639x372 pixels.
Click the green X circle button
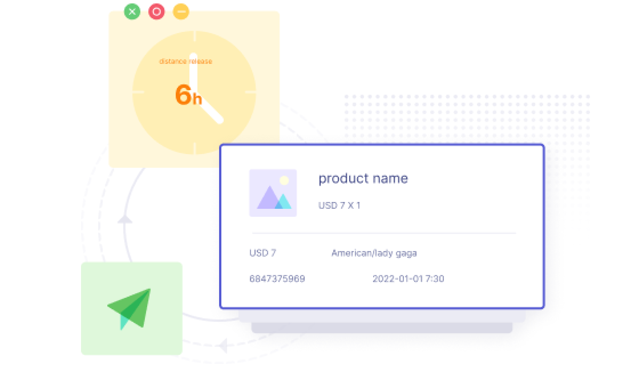(132, 11)
